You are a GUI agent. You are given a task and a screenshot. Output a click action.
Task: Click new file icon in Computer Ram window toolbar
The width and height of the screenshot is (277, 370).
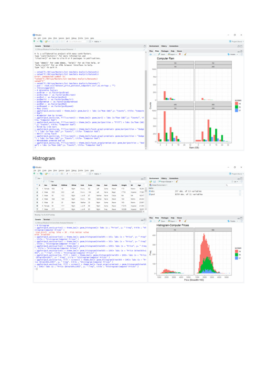coord(34,41)
